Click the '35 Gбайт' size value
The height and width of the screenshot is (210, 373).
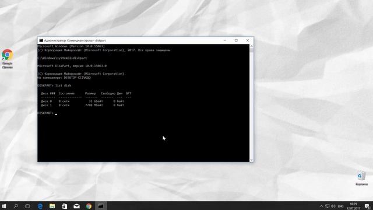coord(96,101)
